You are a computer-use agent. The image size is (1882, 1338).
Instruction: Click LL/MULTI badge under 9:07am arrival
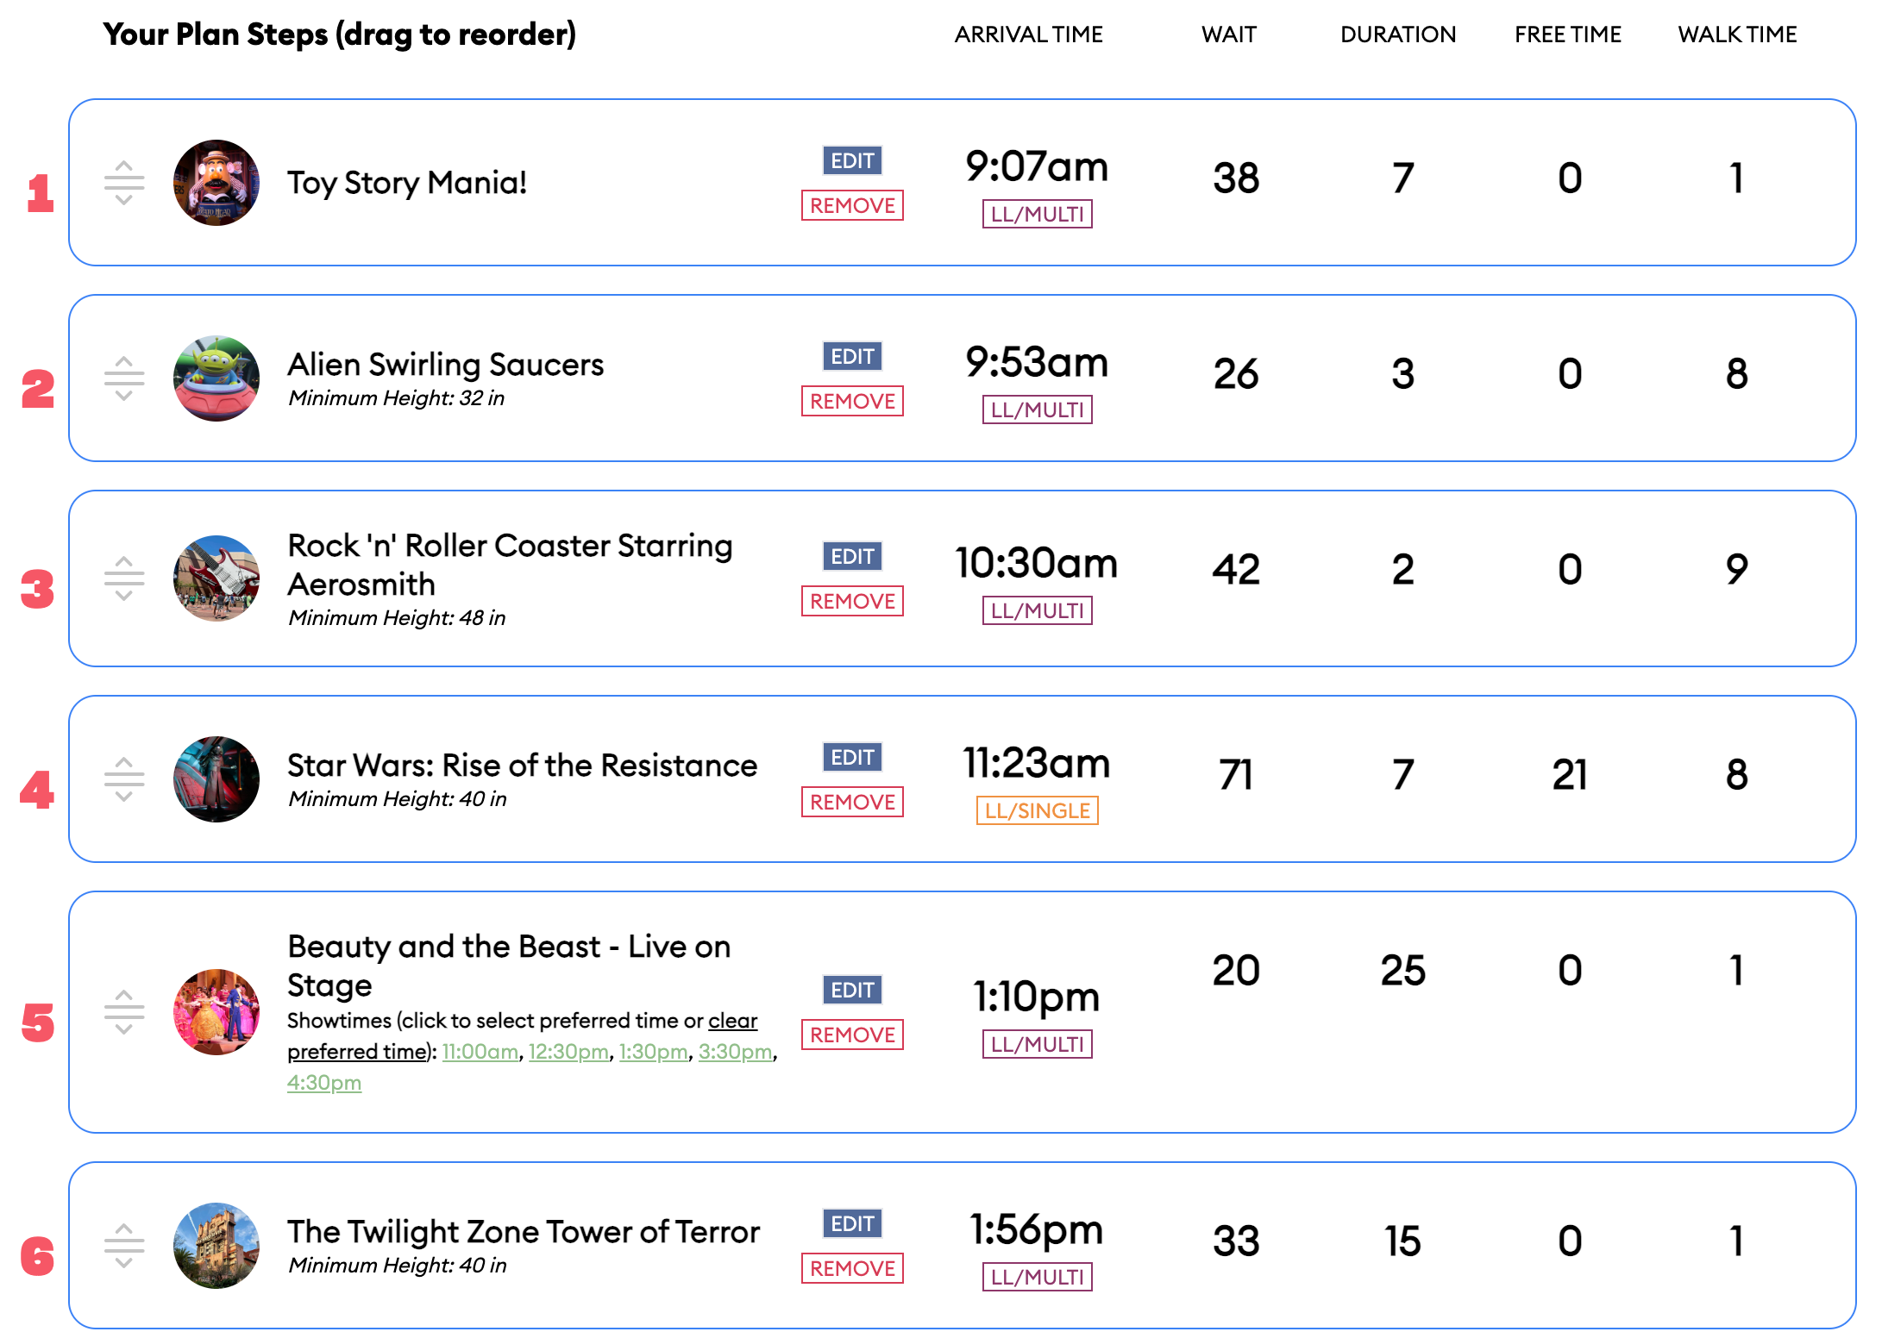tap(1037, 214)
